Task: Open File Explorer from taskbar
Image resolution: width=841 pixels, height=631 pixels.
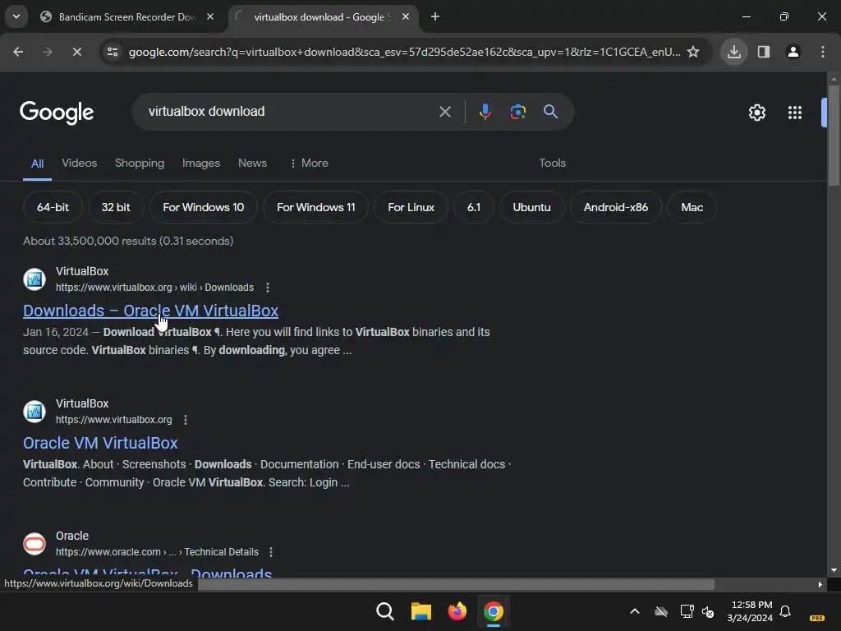Action: point(421,611)
